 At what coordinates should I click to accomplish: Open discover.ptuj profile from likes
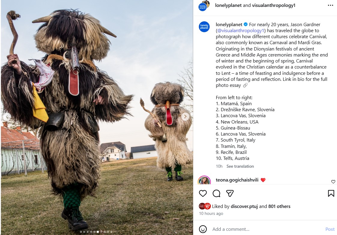(244, 206)
